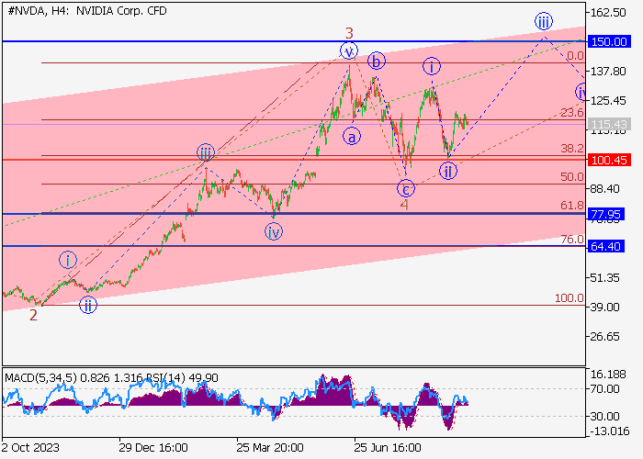Click the 2 Oct 2023 date label
Screen dimensions: 643x459
coord(30,447)
